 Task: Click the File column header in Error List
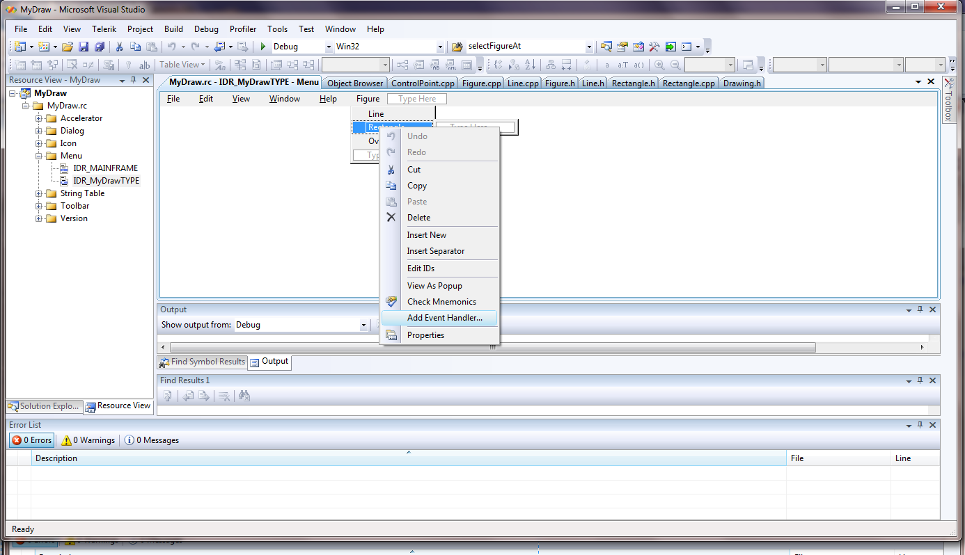tap(839, 458)
